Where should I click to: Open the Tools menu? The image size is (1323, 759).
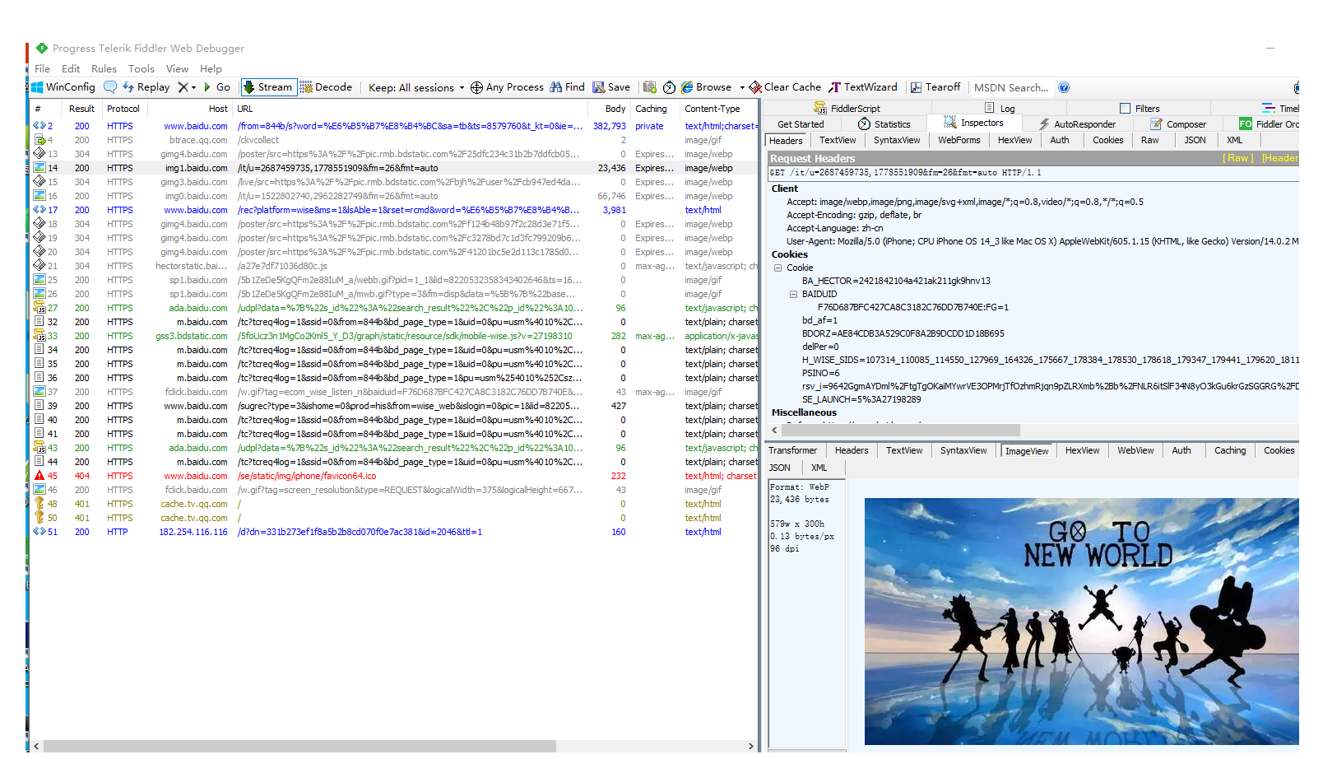141,69
